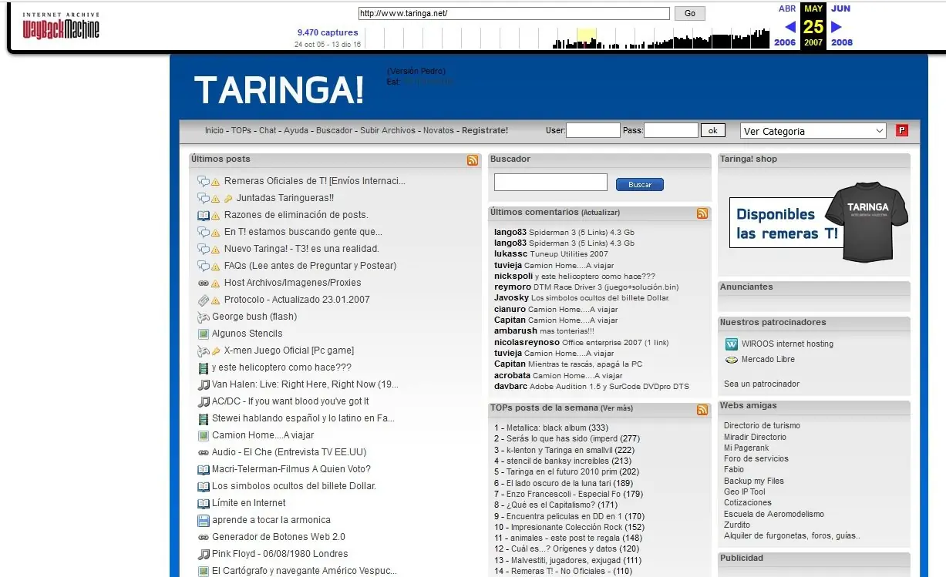The image size is (946, 577).
Task: Click the link icon beside Audio - El Che
Action: click(x=204, y=452)
